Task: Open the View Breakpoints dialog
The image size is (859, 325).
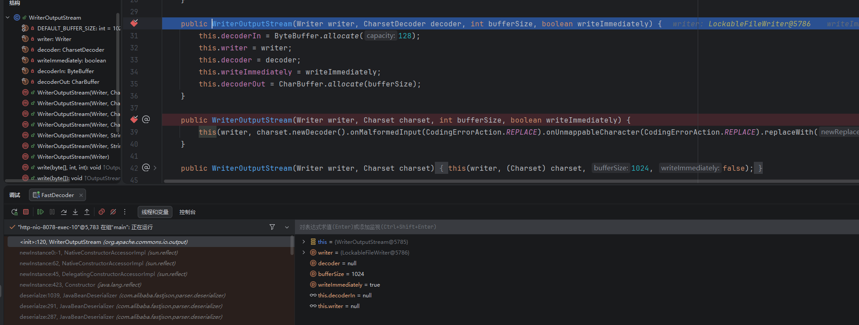Action: click(102, 212)
